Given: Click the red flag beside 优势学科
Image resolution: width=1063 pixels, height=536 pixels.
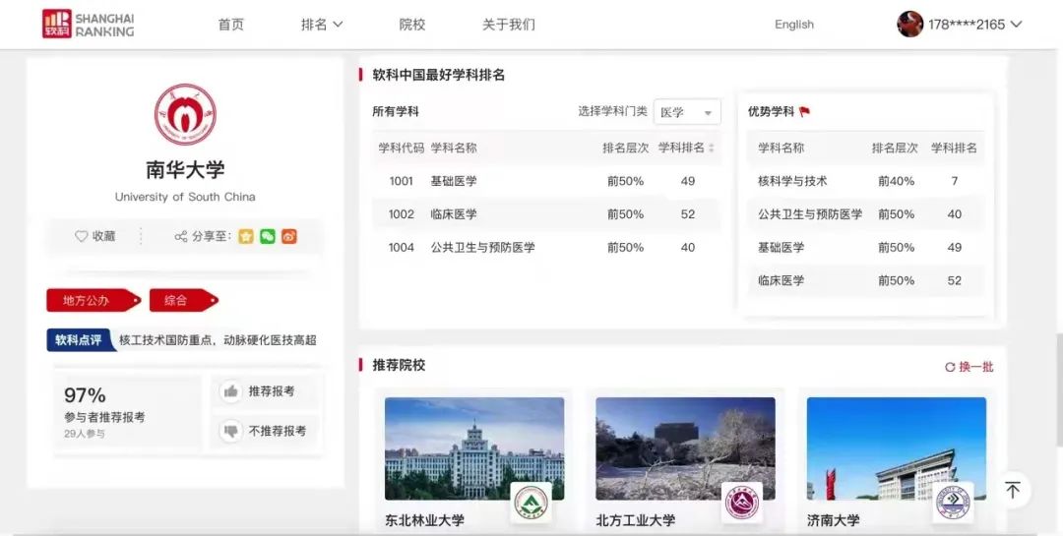Looking at the screenshot, I should [x=805, y=112].
